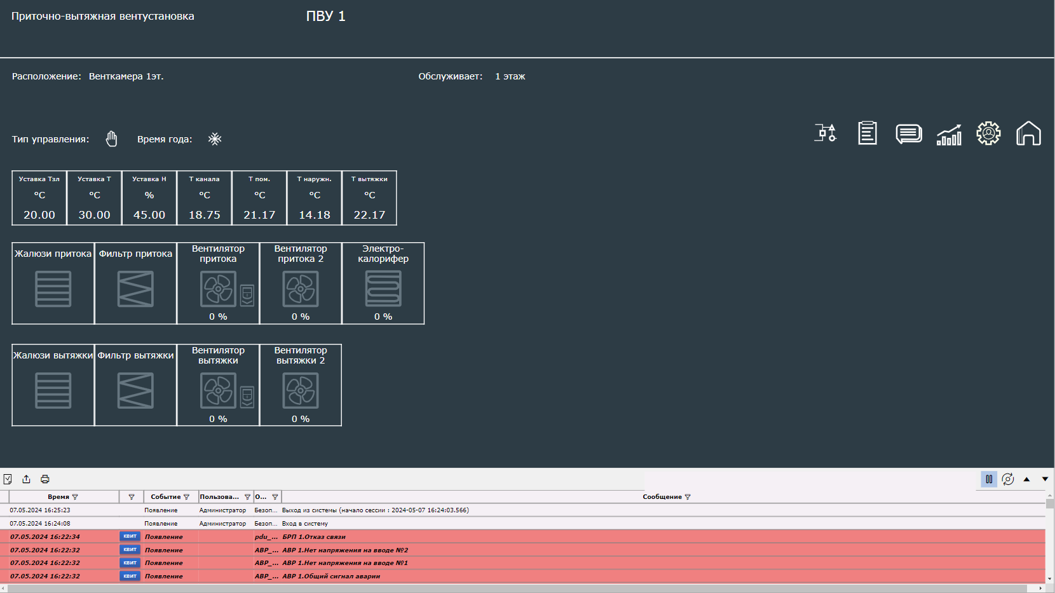Toggle the manual control type hand icon
The height and width of the screenshot is (593, 1055).
click(x=112, y=139)
